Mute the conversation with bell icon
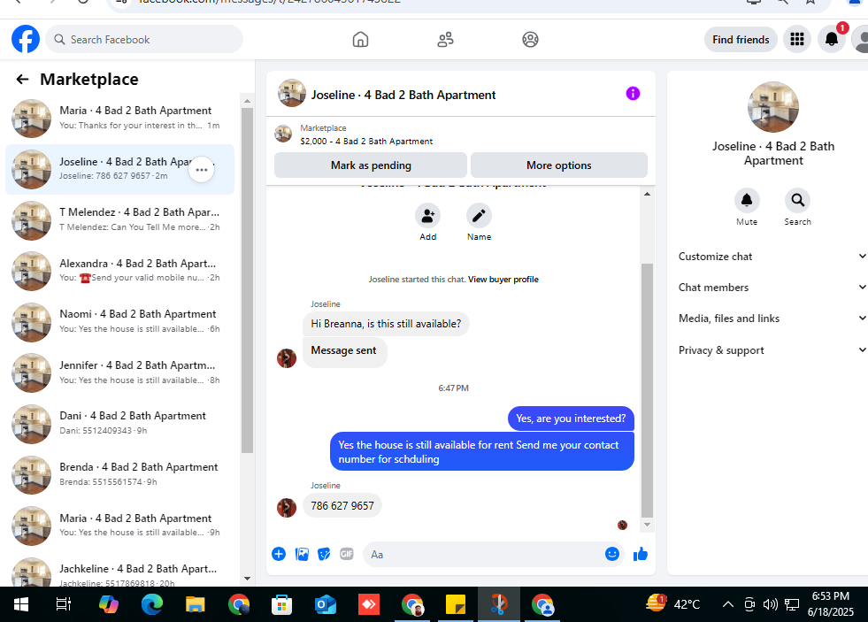 click(x=747, y=200)
